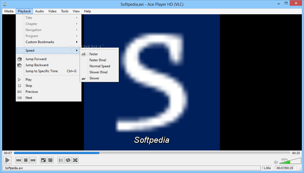The width and height of the screenshot is (304, 173).
Task: Show the playlist via toolbar icon
Action: [x=61, y=160]
